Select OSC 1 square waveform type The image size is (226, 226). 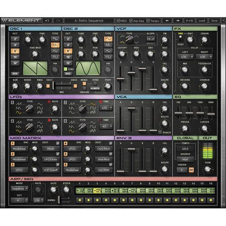click(x=55, y=57)
